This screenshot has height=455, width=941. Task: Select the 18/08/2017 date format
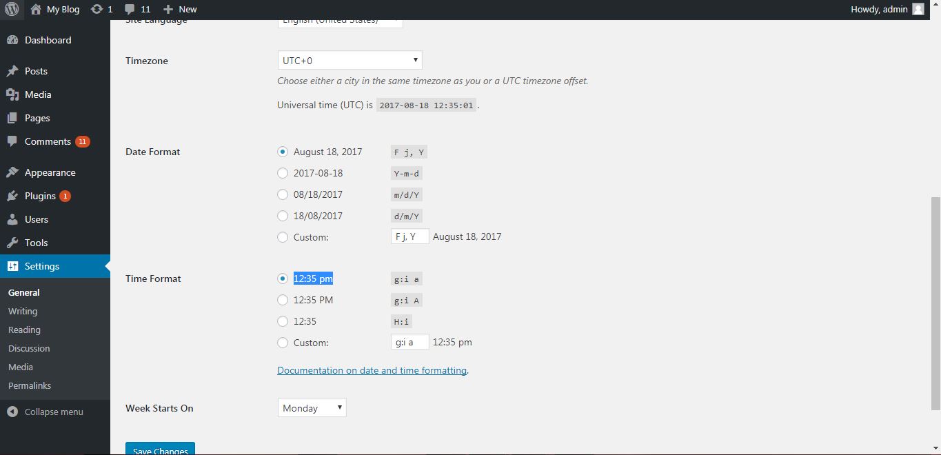tap(283, 216)
